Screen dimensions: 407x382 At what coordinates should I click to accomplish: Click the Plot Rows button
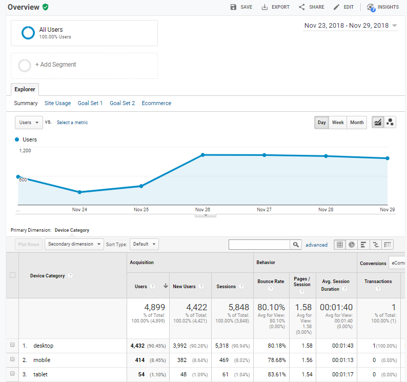29,245
